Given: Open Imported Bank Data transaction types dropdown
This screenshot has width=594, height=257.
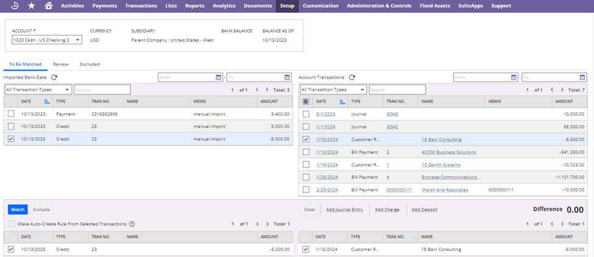Looking at the screenshot, I should click(x=38, y=90).
